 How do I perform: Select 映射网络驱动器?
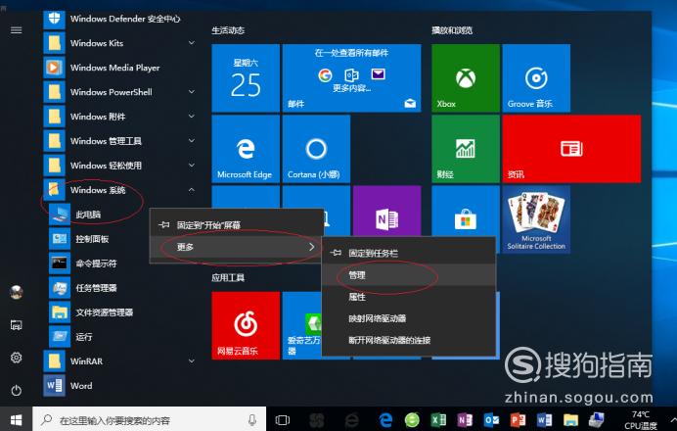(408, 318)
